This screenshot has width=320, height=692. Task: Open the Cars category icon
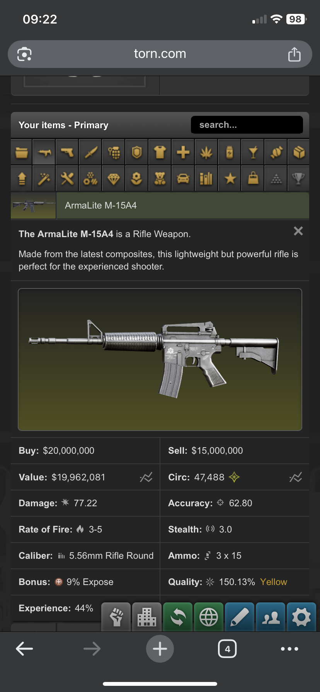coord(183,178)
